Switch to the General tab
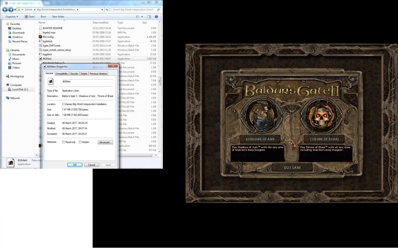The image size is (398, 249). point(49,74)
